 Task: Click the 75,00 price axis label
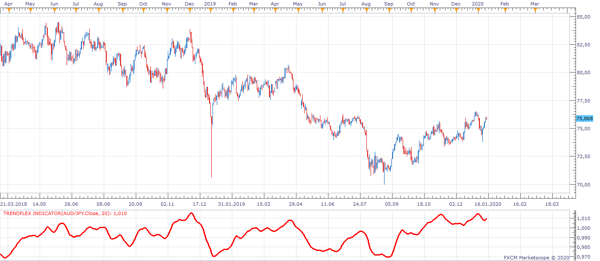coord(583,129)
